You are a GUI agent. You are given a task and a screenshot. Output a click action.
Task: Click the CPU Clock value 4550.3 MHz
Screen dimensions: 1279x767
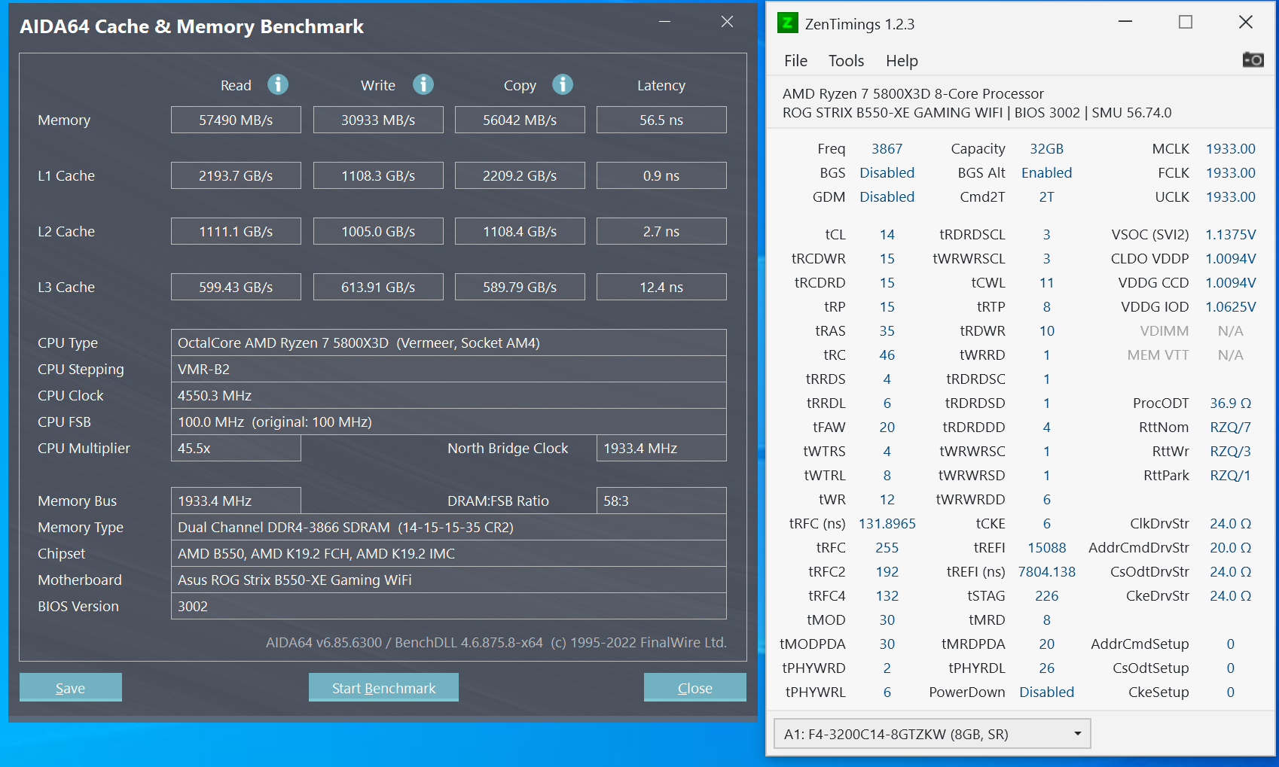click(449, 395)
